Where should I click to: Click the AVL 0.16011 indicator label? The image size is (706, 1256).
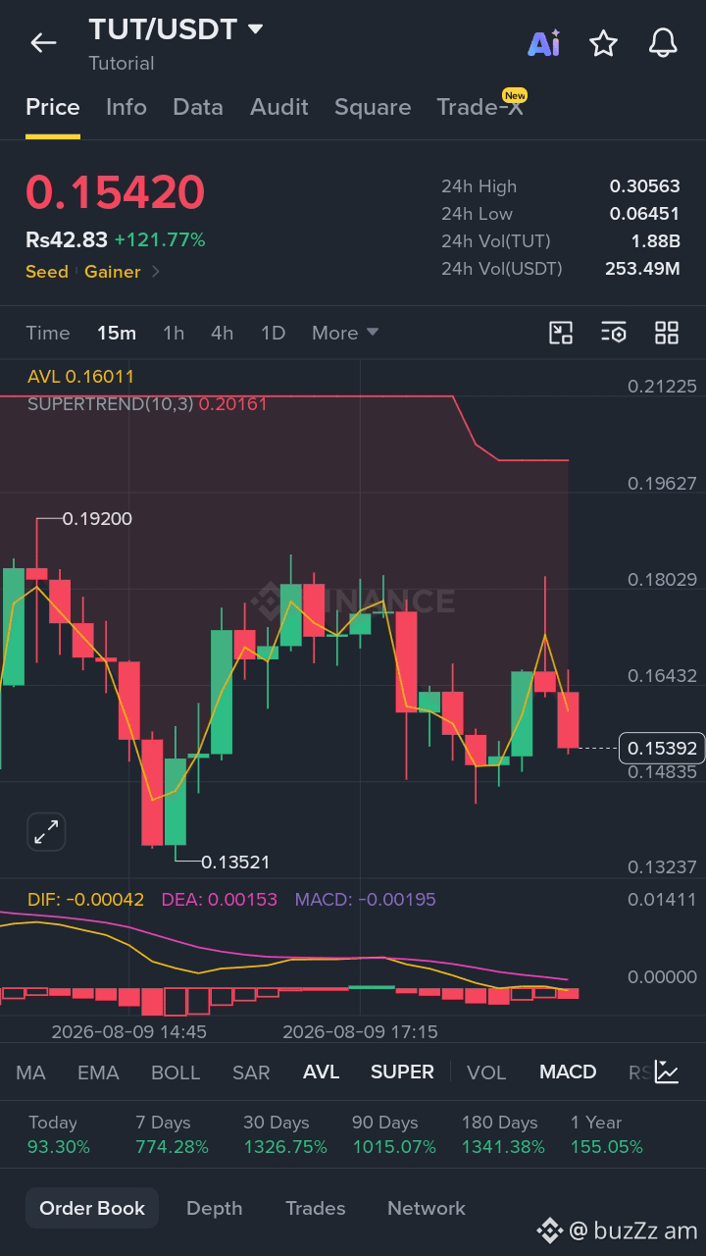tap(80, 376)
